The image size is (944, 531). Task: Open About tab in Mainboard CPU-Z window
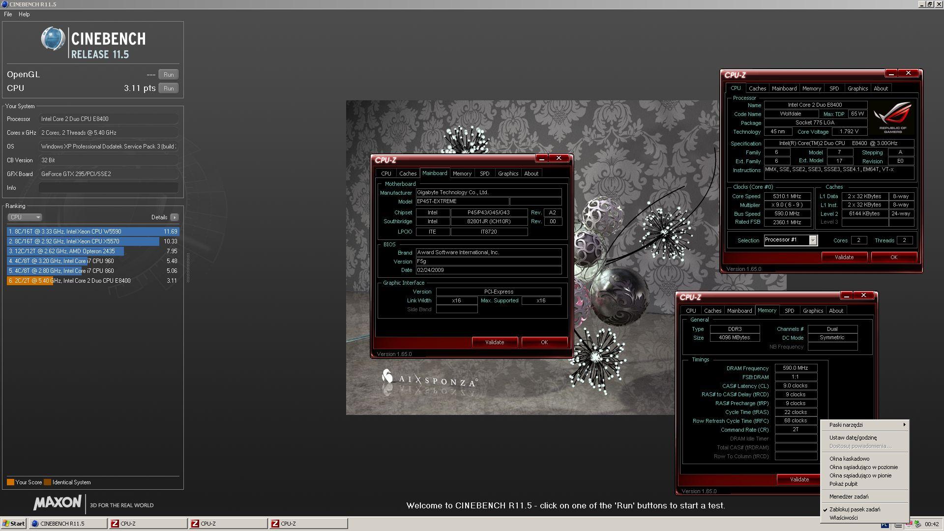531,174
